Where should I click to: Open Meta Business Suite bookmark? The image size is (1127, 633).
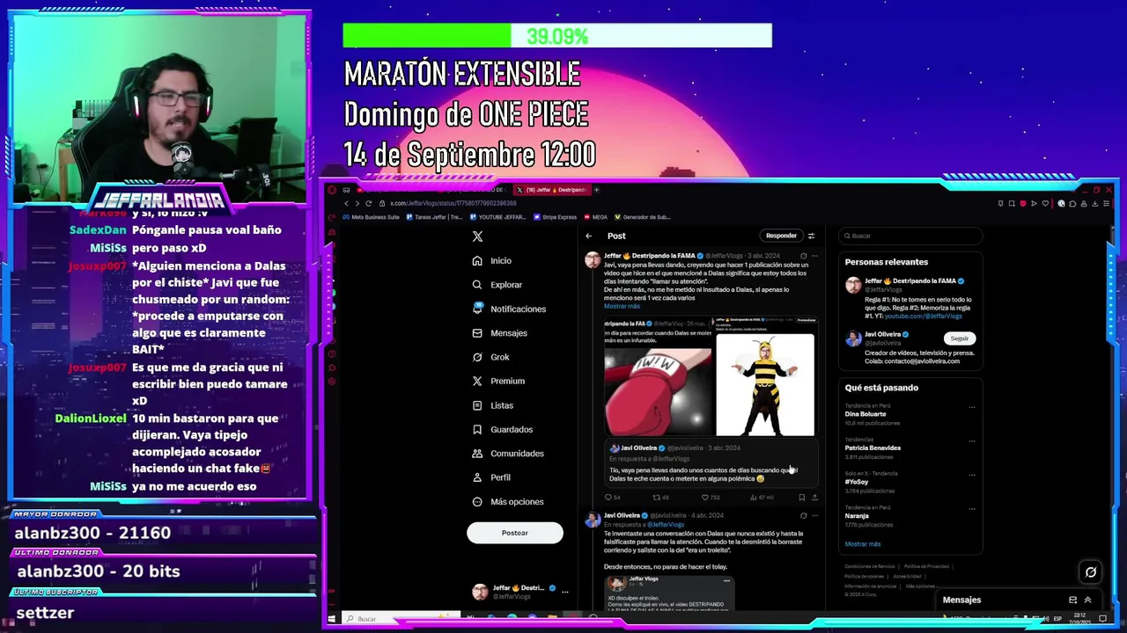(371, 217)
